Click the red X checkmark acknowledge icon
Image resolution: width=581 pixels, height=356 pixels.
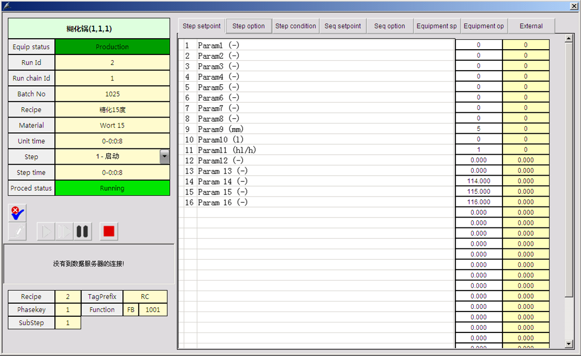click(x=17, y=213)
